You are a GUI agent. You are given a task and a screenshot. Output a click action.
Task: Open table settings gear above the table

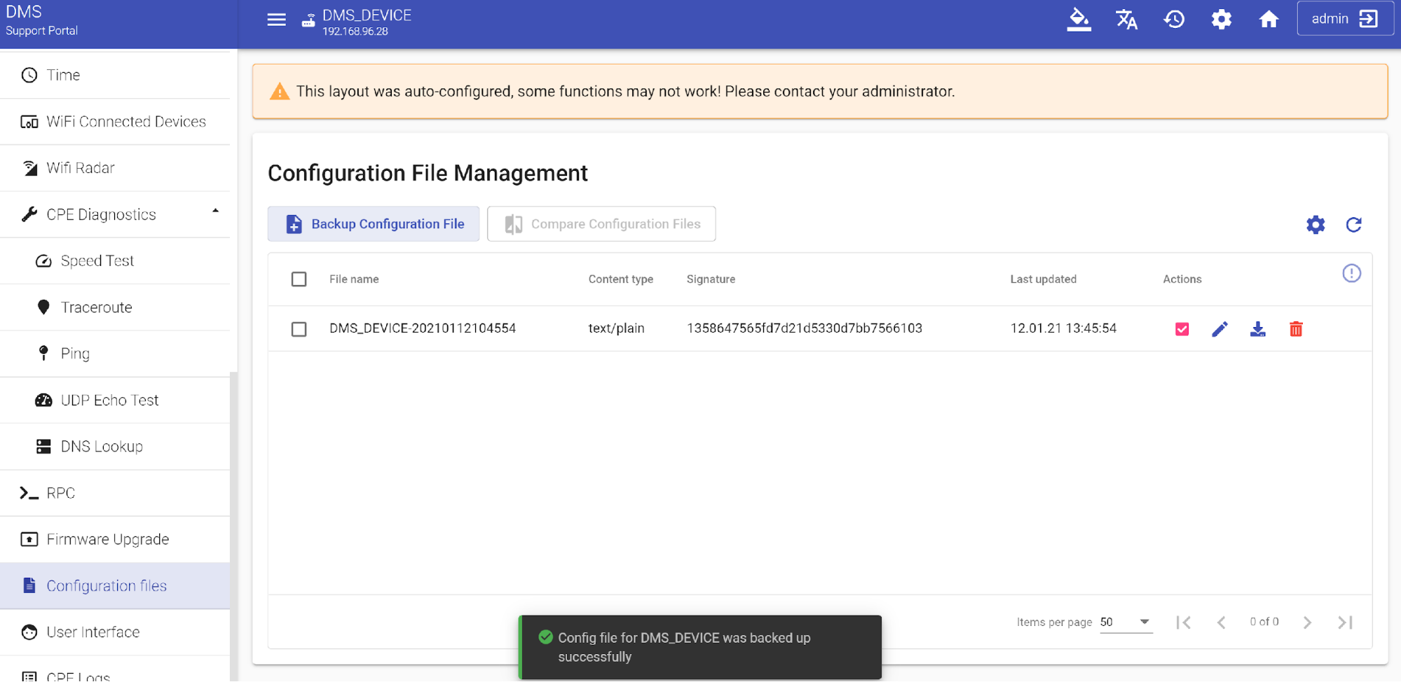[x=1315, y=225]
